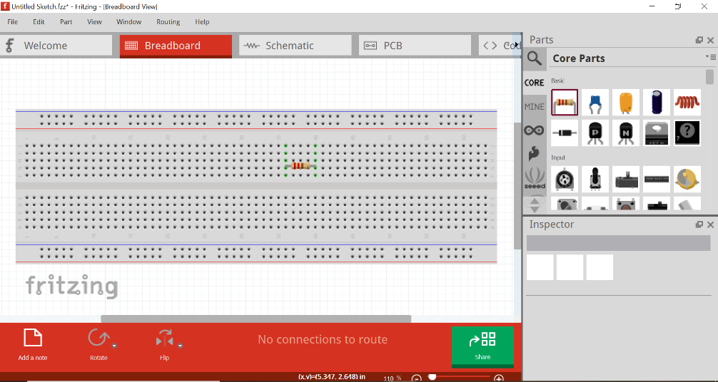This screenshot has width=718, height=382.
Task: Select the mystery part question mark icon
Action: (687, 133)
